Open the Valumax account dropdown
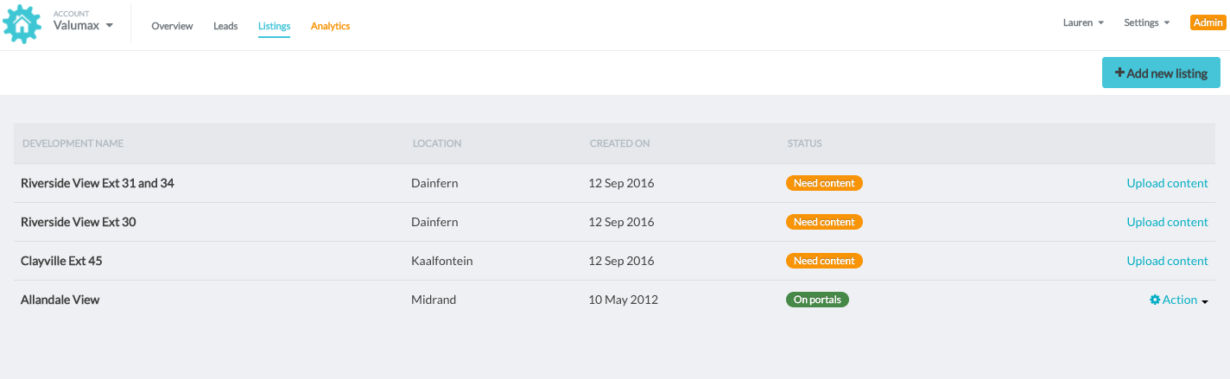The image size is (1230, 379). (x=83, y=25)
